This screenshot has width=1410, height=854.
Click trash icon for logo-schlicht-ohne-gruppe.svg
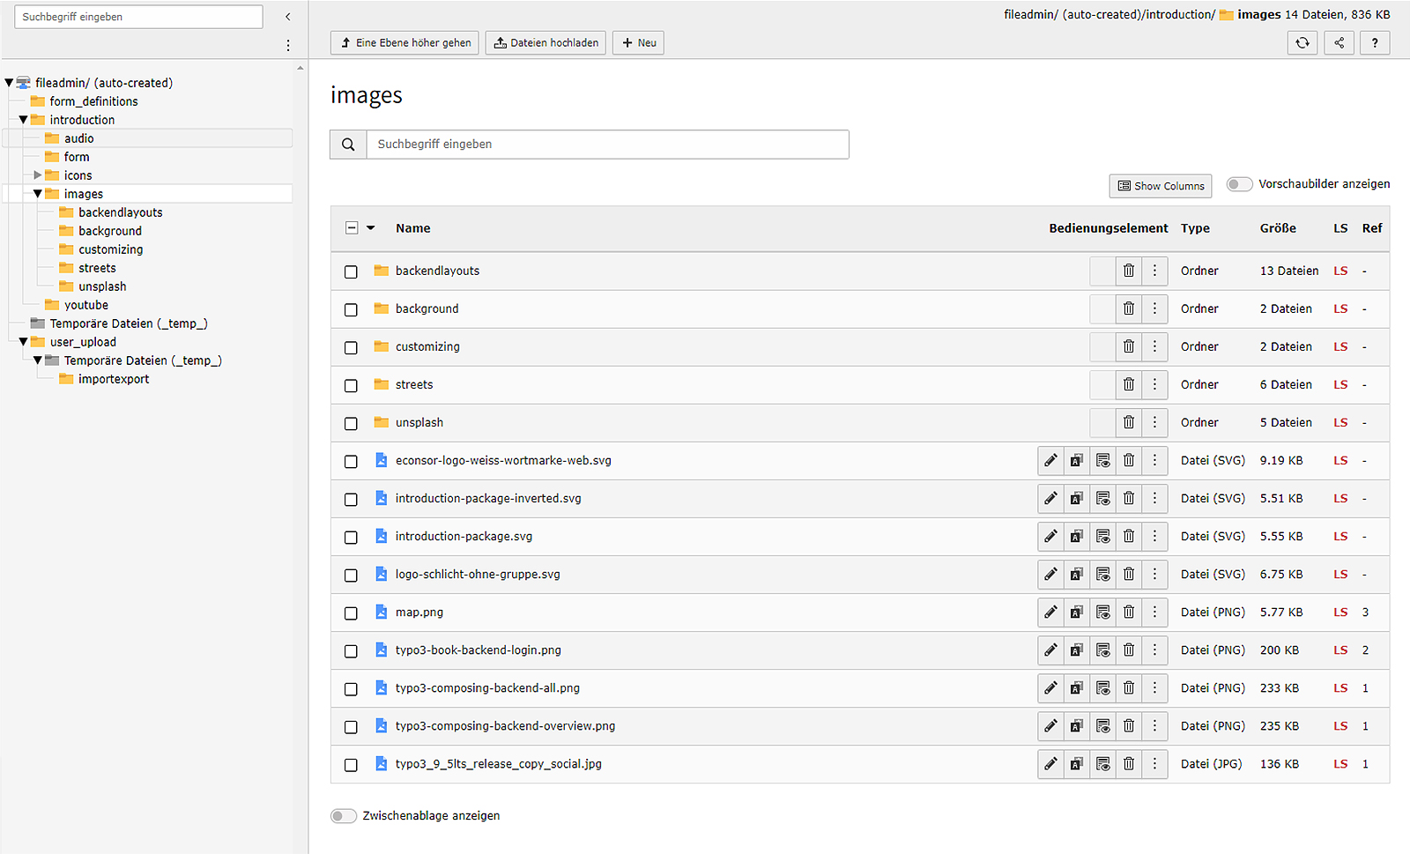pos(1128,575)
